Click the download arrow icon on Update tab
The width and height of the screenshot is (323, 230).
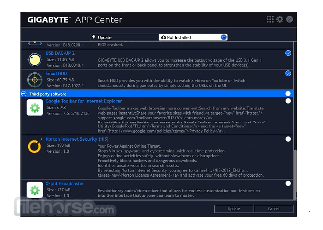click(x=94, y=37)
